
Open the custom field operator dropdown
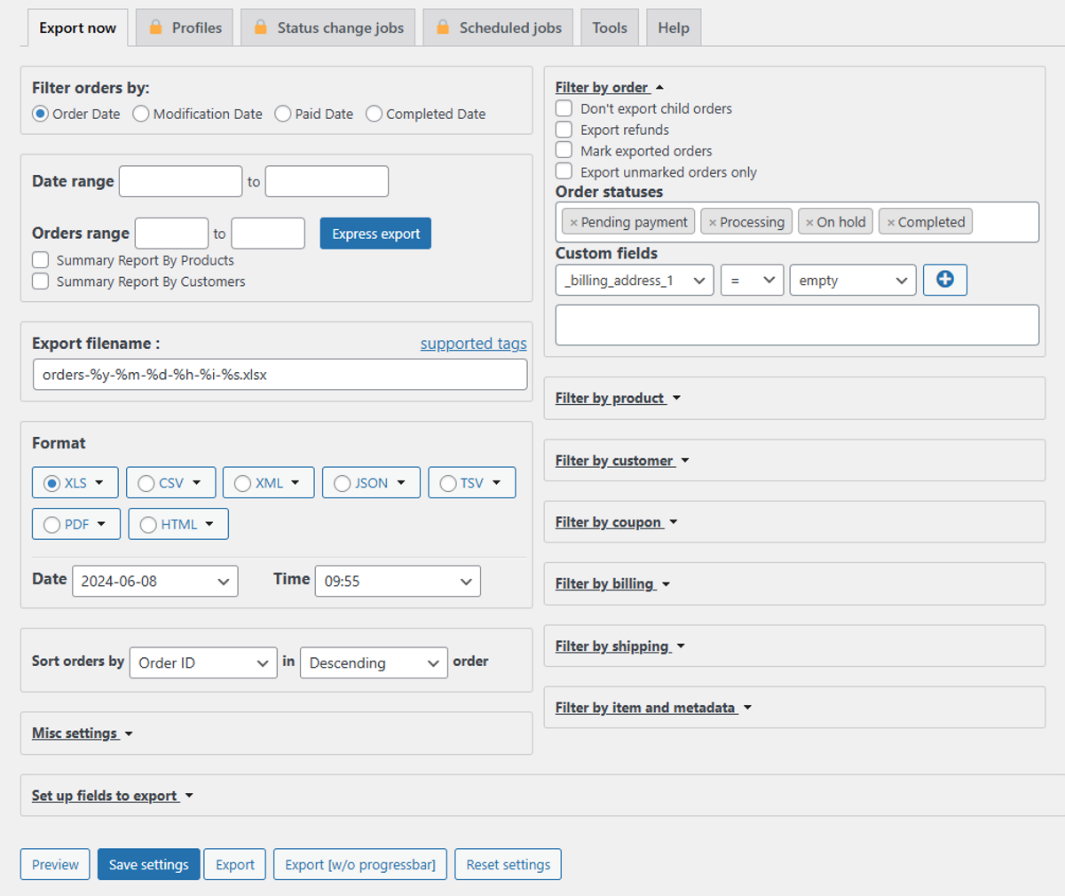[752, 280]
